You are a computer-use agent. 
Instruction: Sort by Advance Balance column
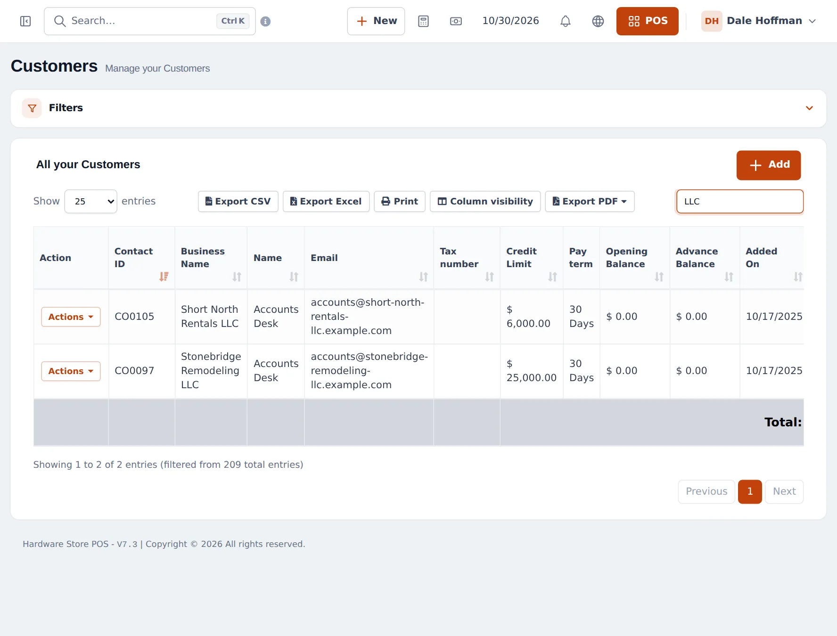coord(705,258)
